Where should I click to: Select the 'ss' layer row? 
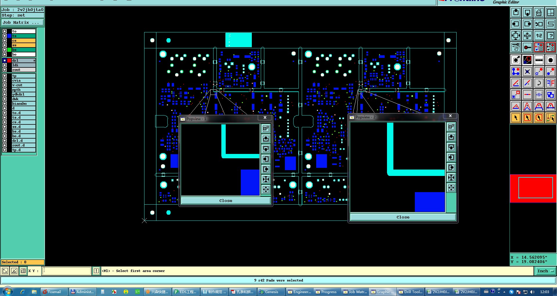pos(23,45)
